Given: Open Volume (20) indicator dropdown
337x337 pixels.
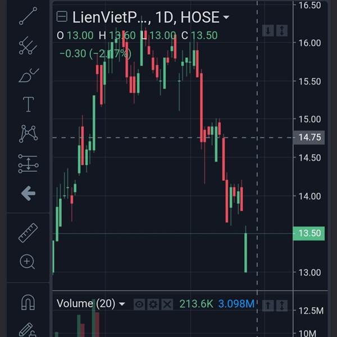Looking at the screenshot, I should pyautogui.click(x=122, y=304).
